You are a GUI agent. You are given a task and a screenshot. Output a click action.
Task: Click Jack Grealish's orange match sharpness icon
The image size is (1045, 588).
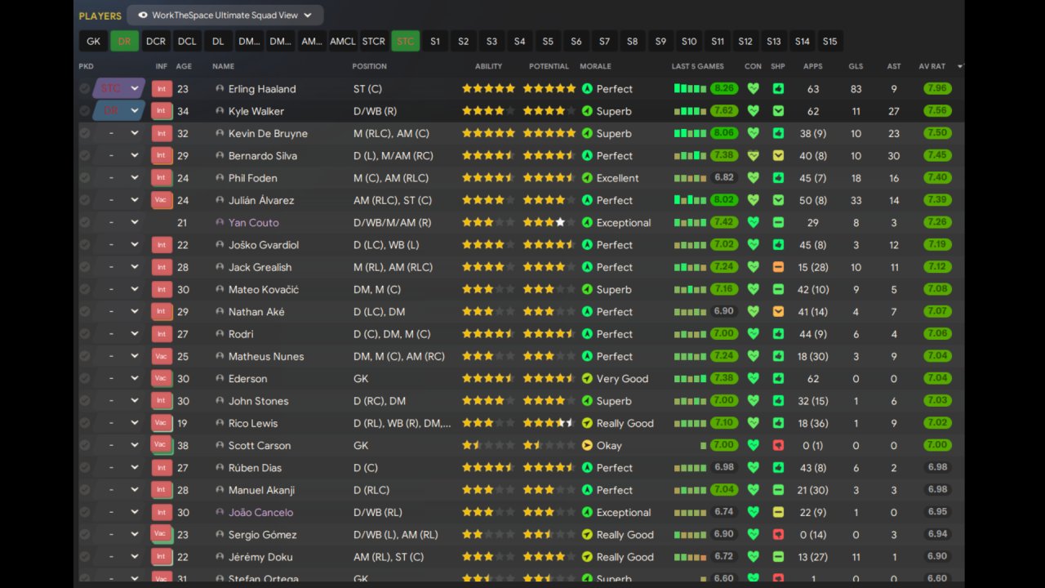pos(778,267)
